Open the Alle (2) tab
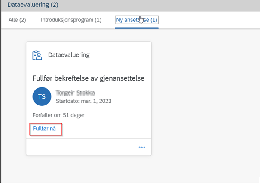 point(17,20)
